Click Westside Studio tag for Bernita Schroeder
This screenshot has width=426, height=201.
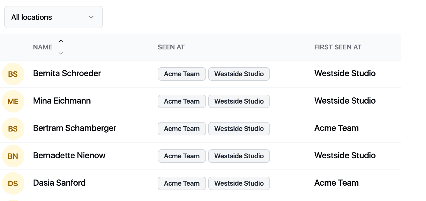239,74
